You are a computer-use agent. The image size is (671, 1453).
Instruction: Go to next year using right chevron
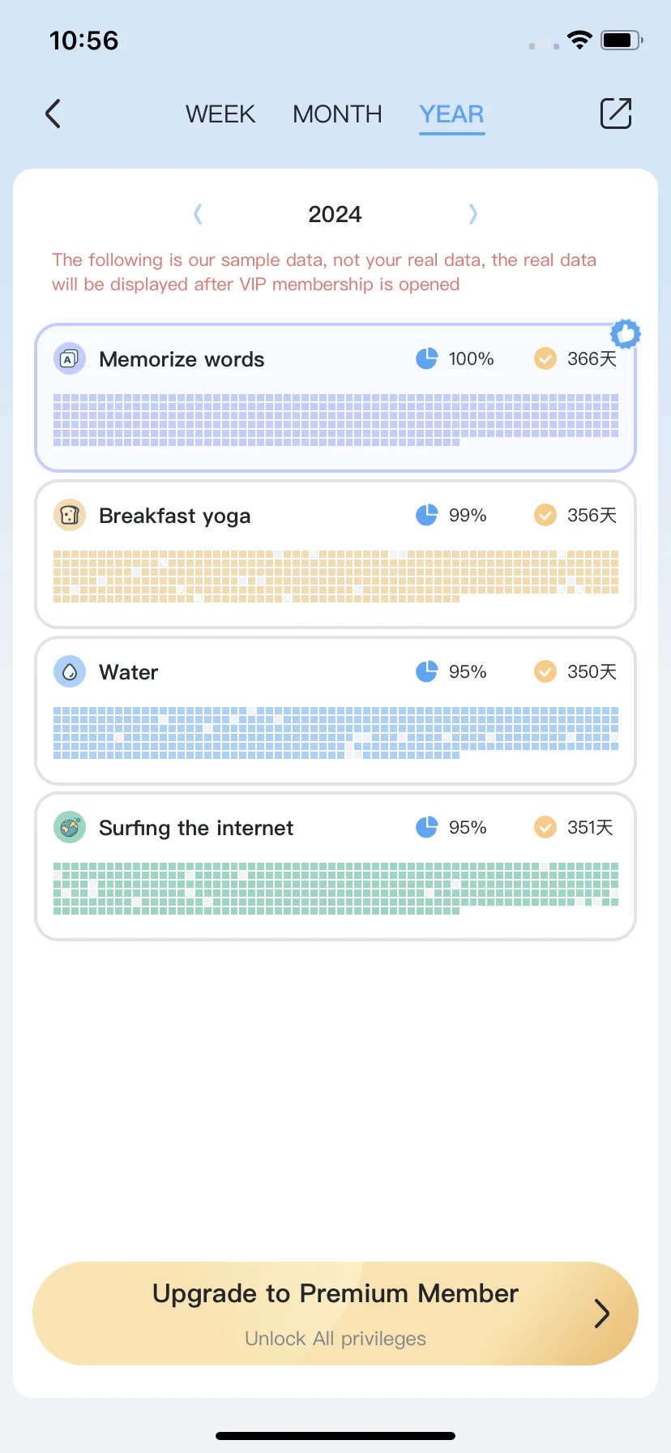click(x=473, y=214)
